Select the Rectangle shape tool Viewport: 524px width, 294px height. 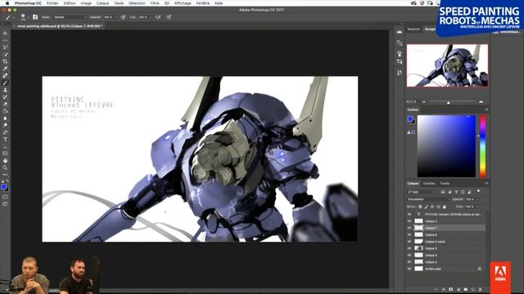[5, 154]
